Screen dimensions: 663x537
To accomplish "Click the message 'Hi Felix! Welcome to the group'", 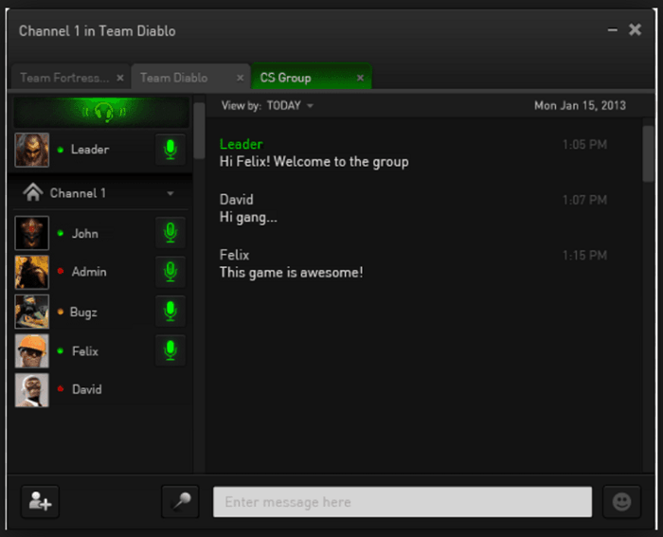I will [314, 162].
